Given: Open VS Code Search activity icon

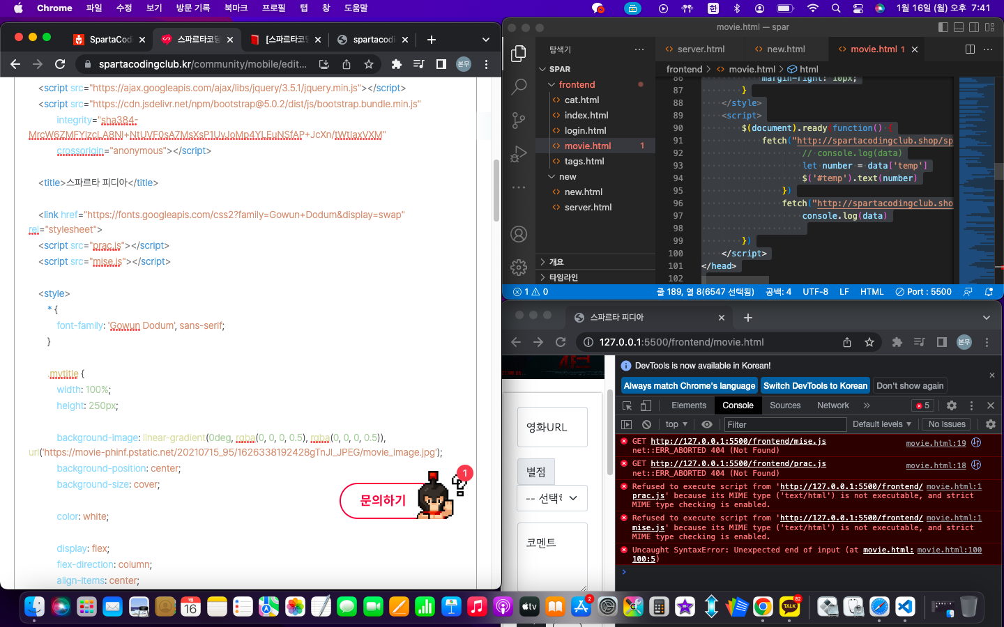Looking at the screenshot, I should coord(519,87).
